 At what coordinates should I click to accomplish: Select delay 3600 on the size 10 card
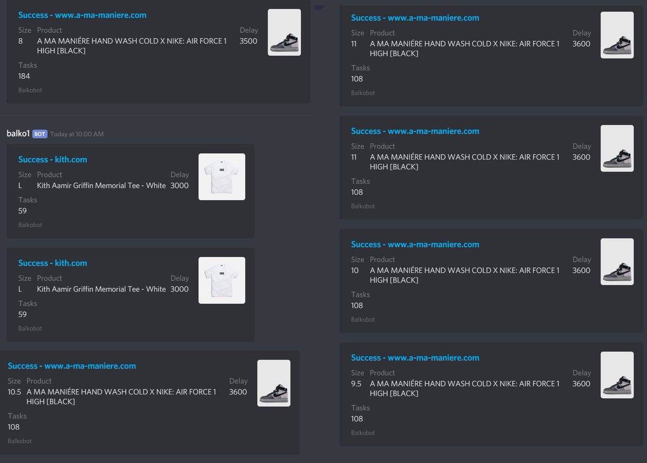582,270
